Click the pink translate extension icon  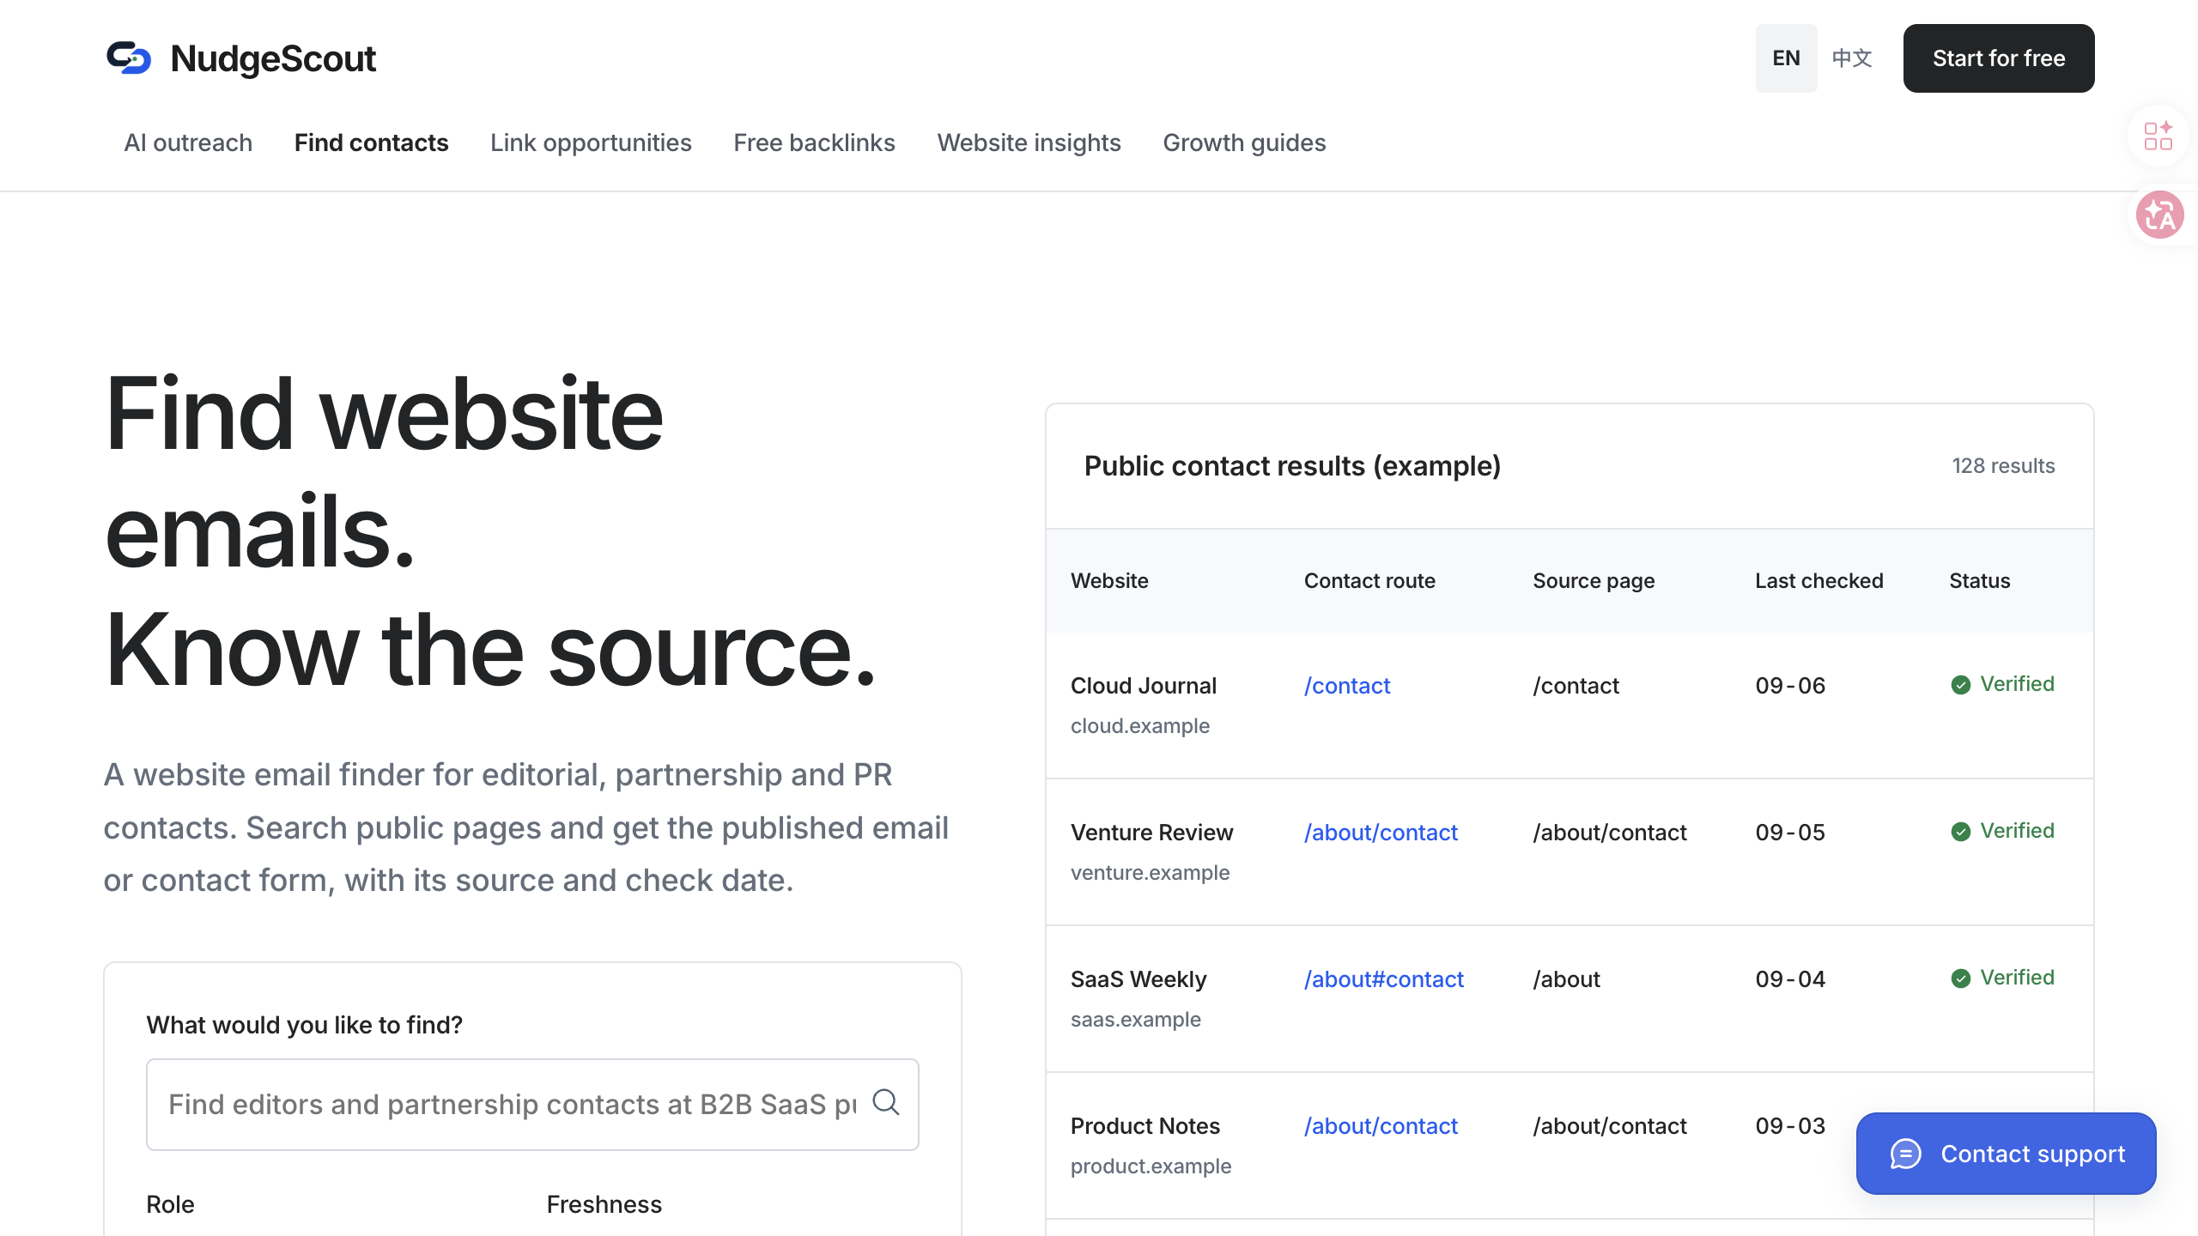(x=2160, y=215)
